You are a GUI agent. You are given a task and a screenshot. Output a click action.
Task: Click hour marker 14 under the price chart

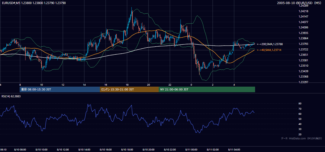tap(84, 85)
